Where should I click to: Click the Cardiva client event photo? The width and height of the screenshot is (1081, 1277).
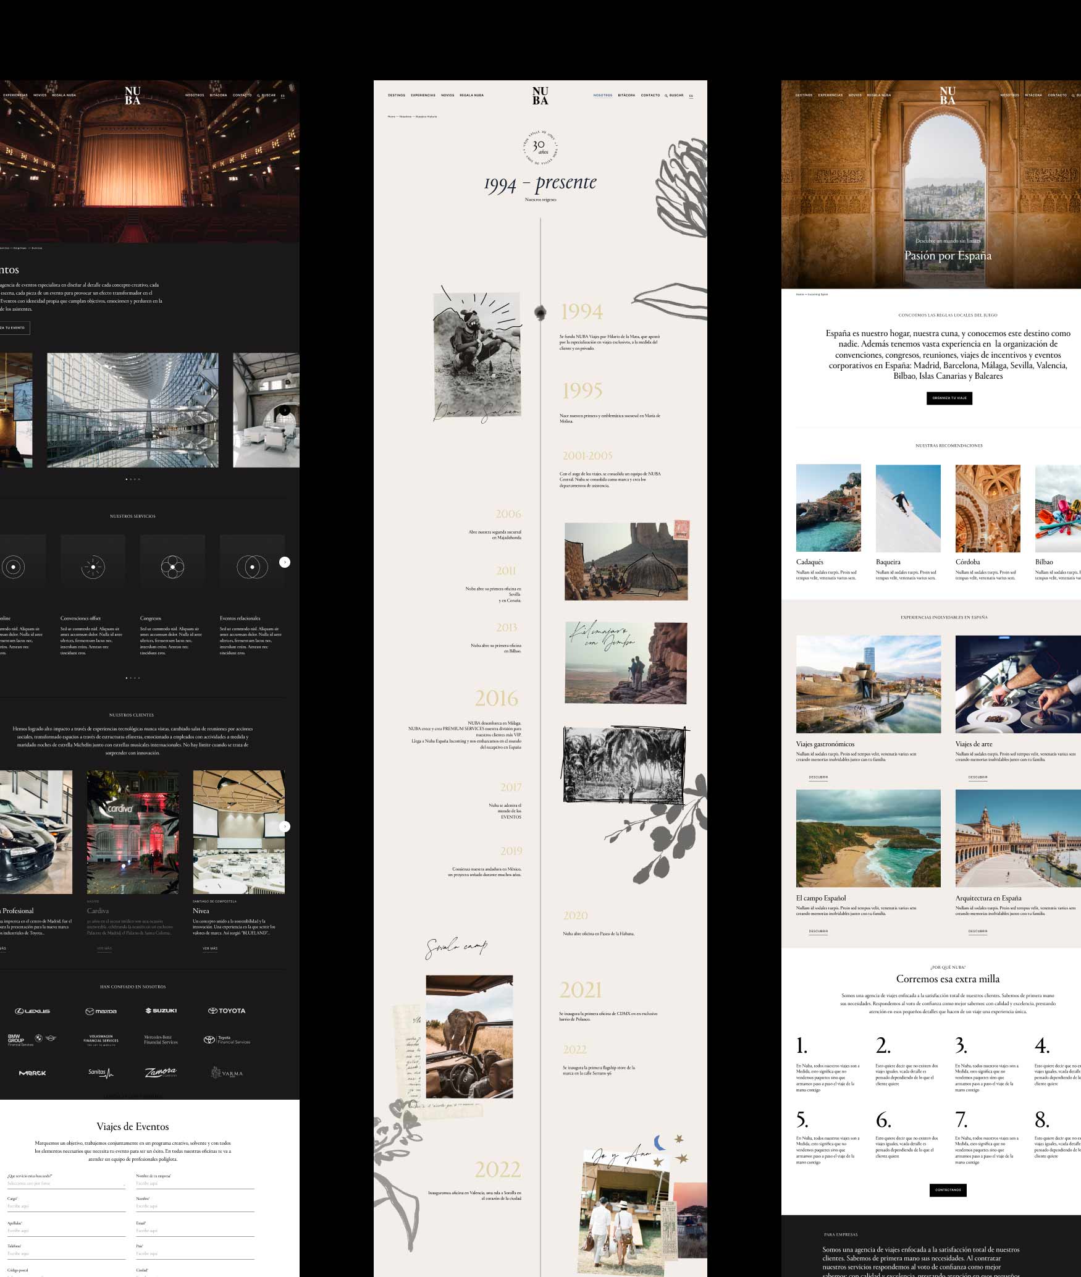point(133,832)
